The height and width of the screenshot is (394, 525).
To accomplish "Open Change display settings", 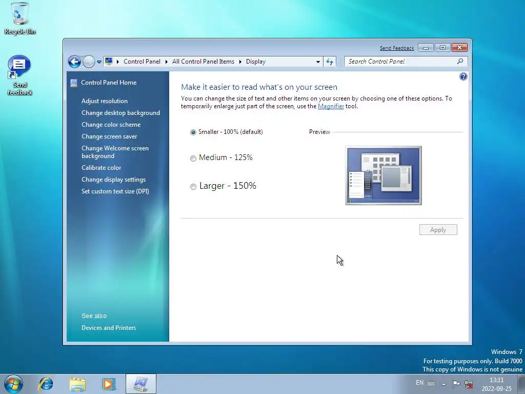I will [x=113, y=180].
